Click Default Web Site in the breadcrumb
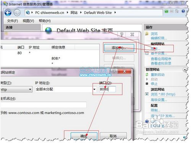 [x=98, y=13]
